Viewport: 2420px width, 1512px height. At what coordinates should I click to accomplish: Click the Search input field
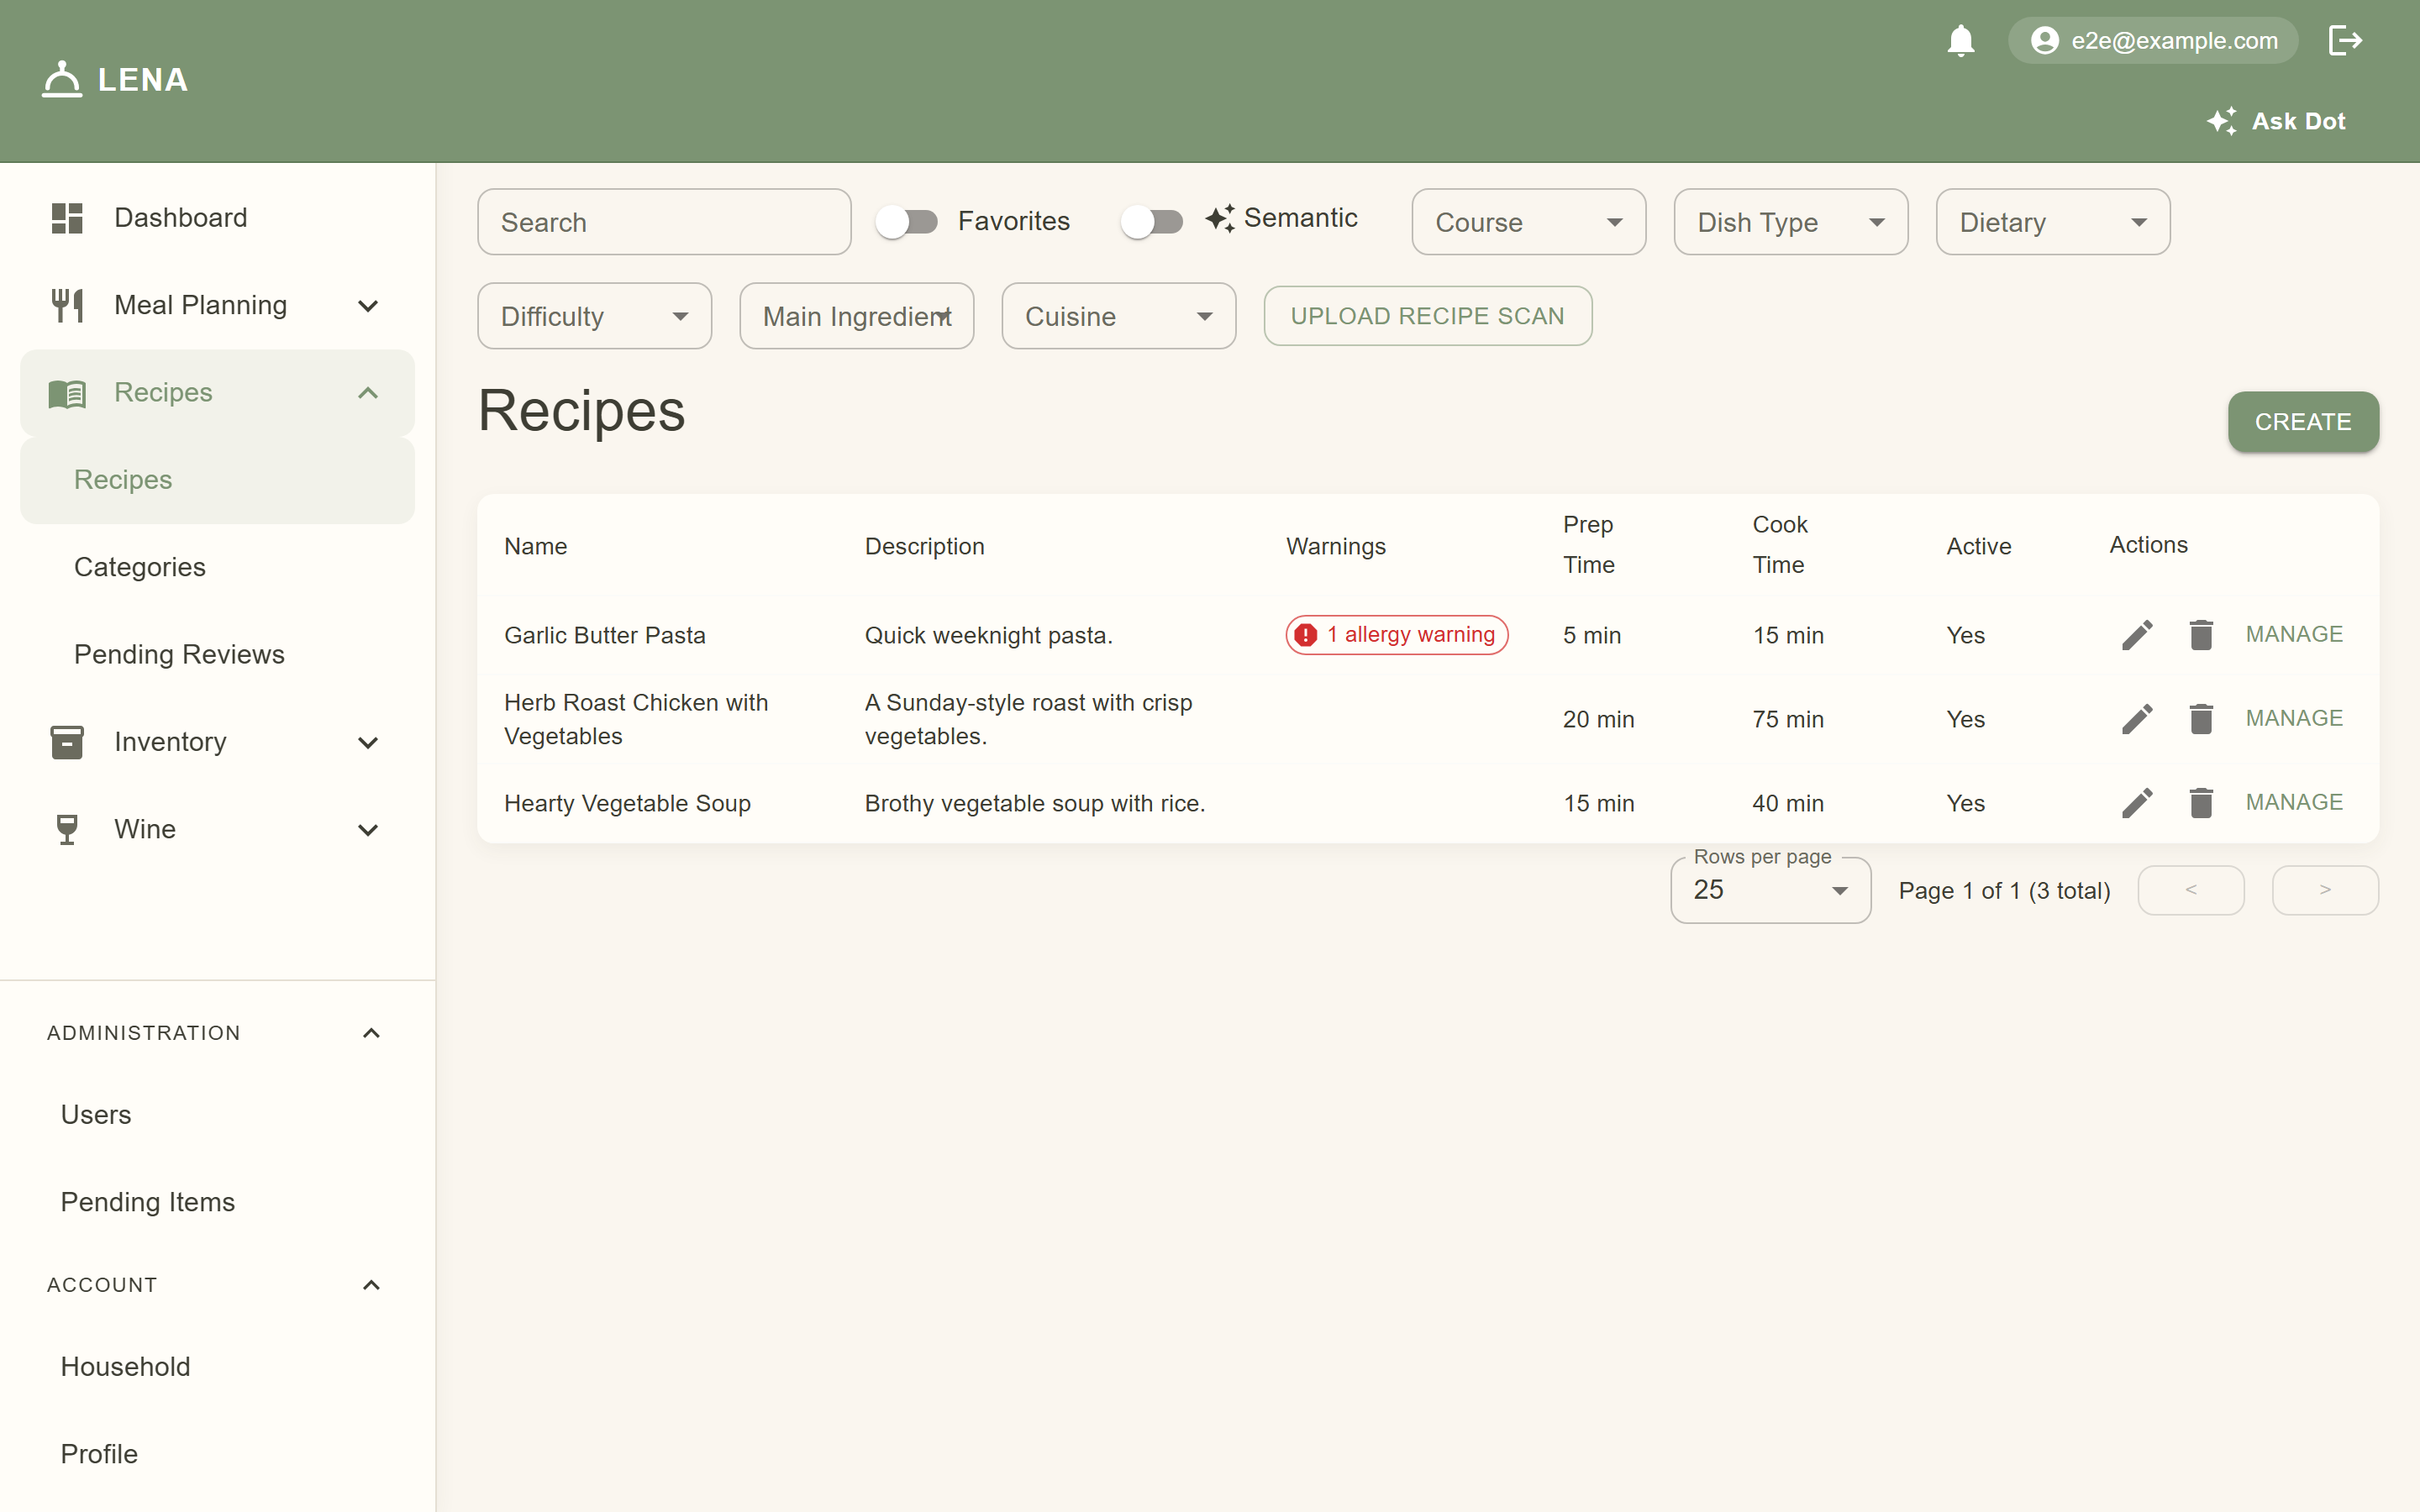click(664, 222)
